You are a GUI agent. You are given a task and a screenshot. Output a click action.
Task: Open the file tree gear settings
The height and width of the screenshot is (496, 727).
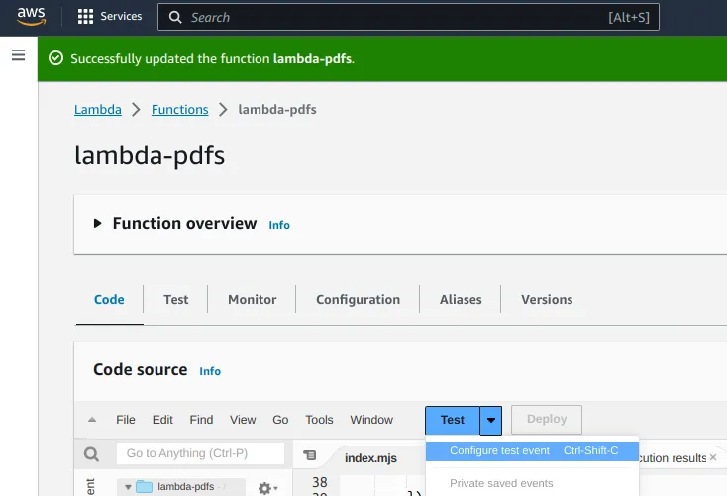267,488
